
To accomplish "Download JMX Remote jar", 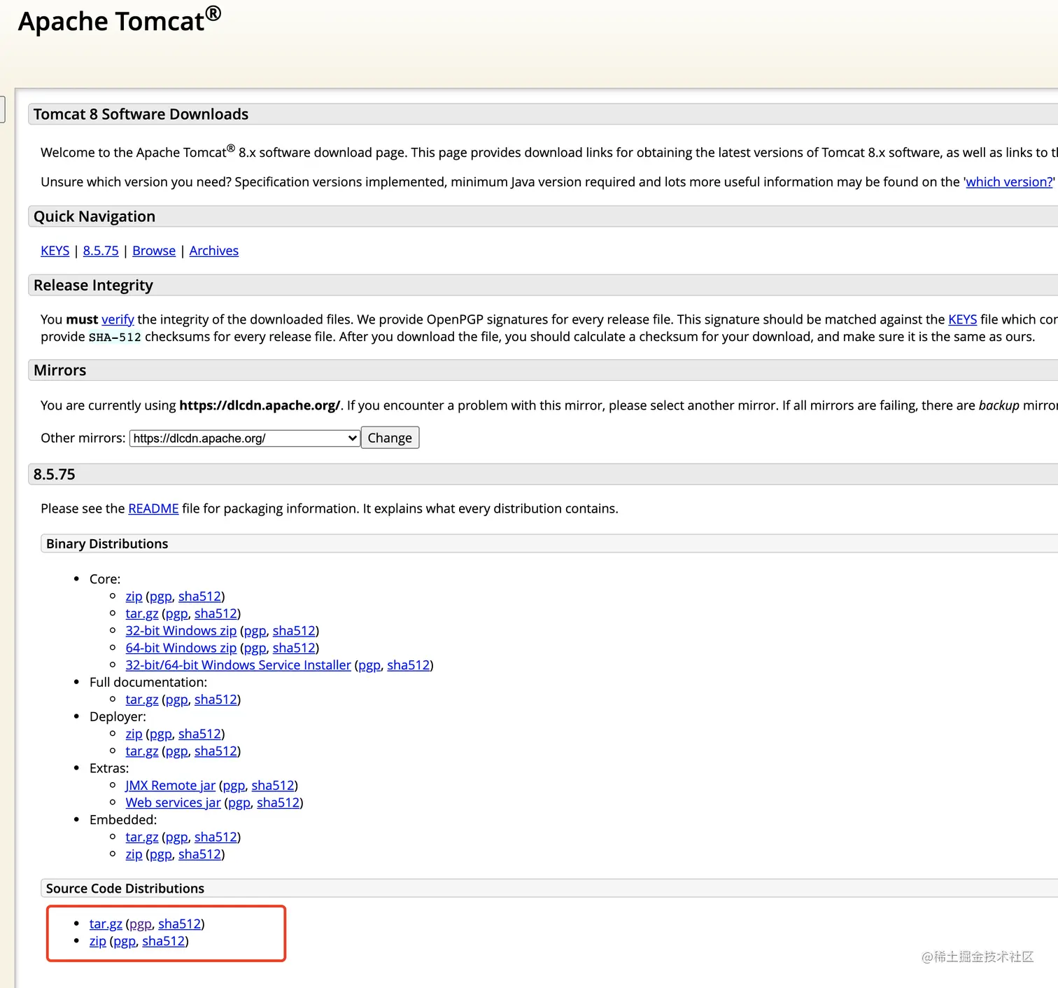I will coord(170,786).
